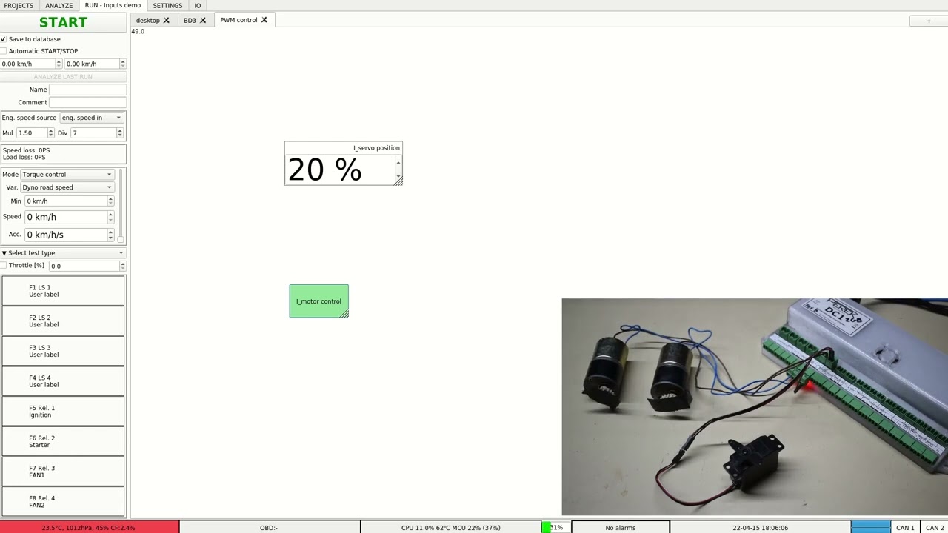Screen dimensions: 948x533
Task: Close the PWM control tab
Action: 264,20
